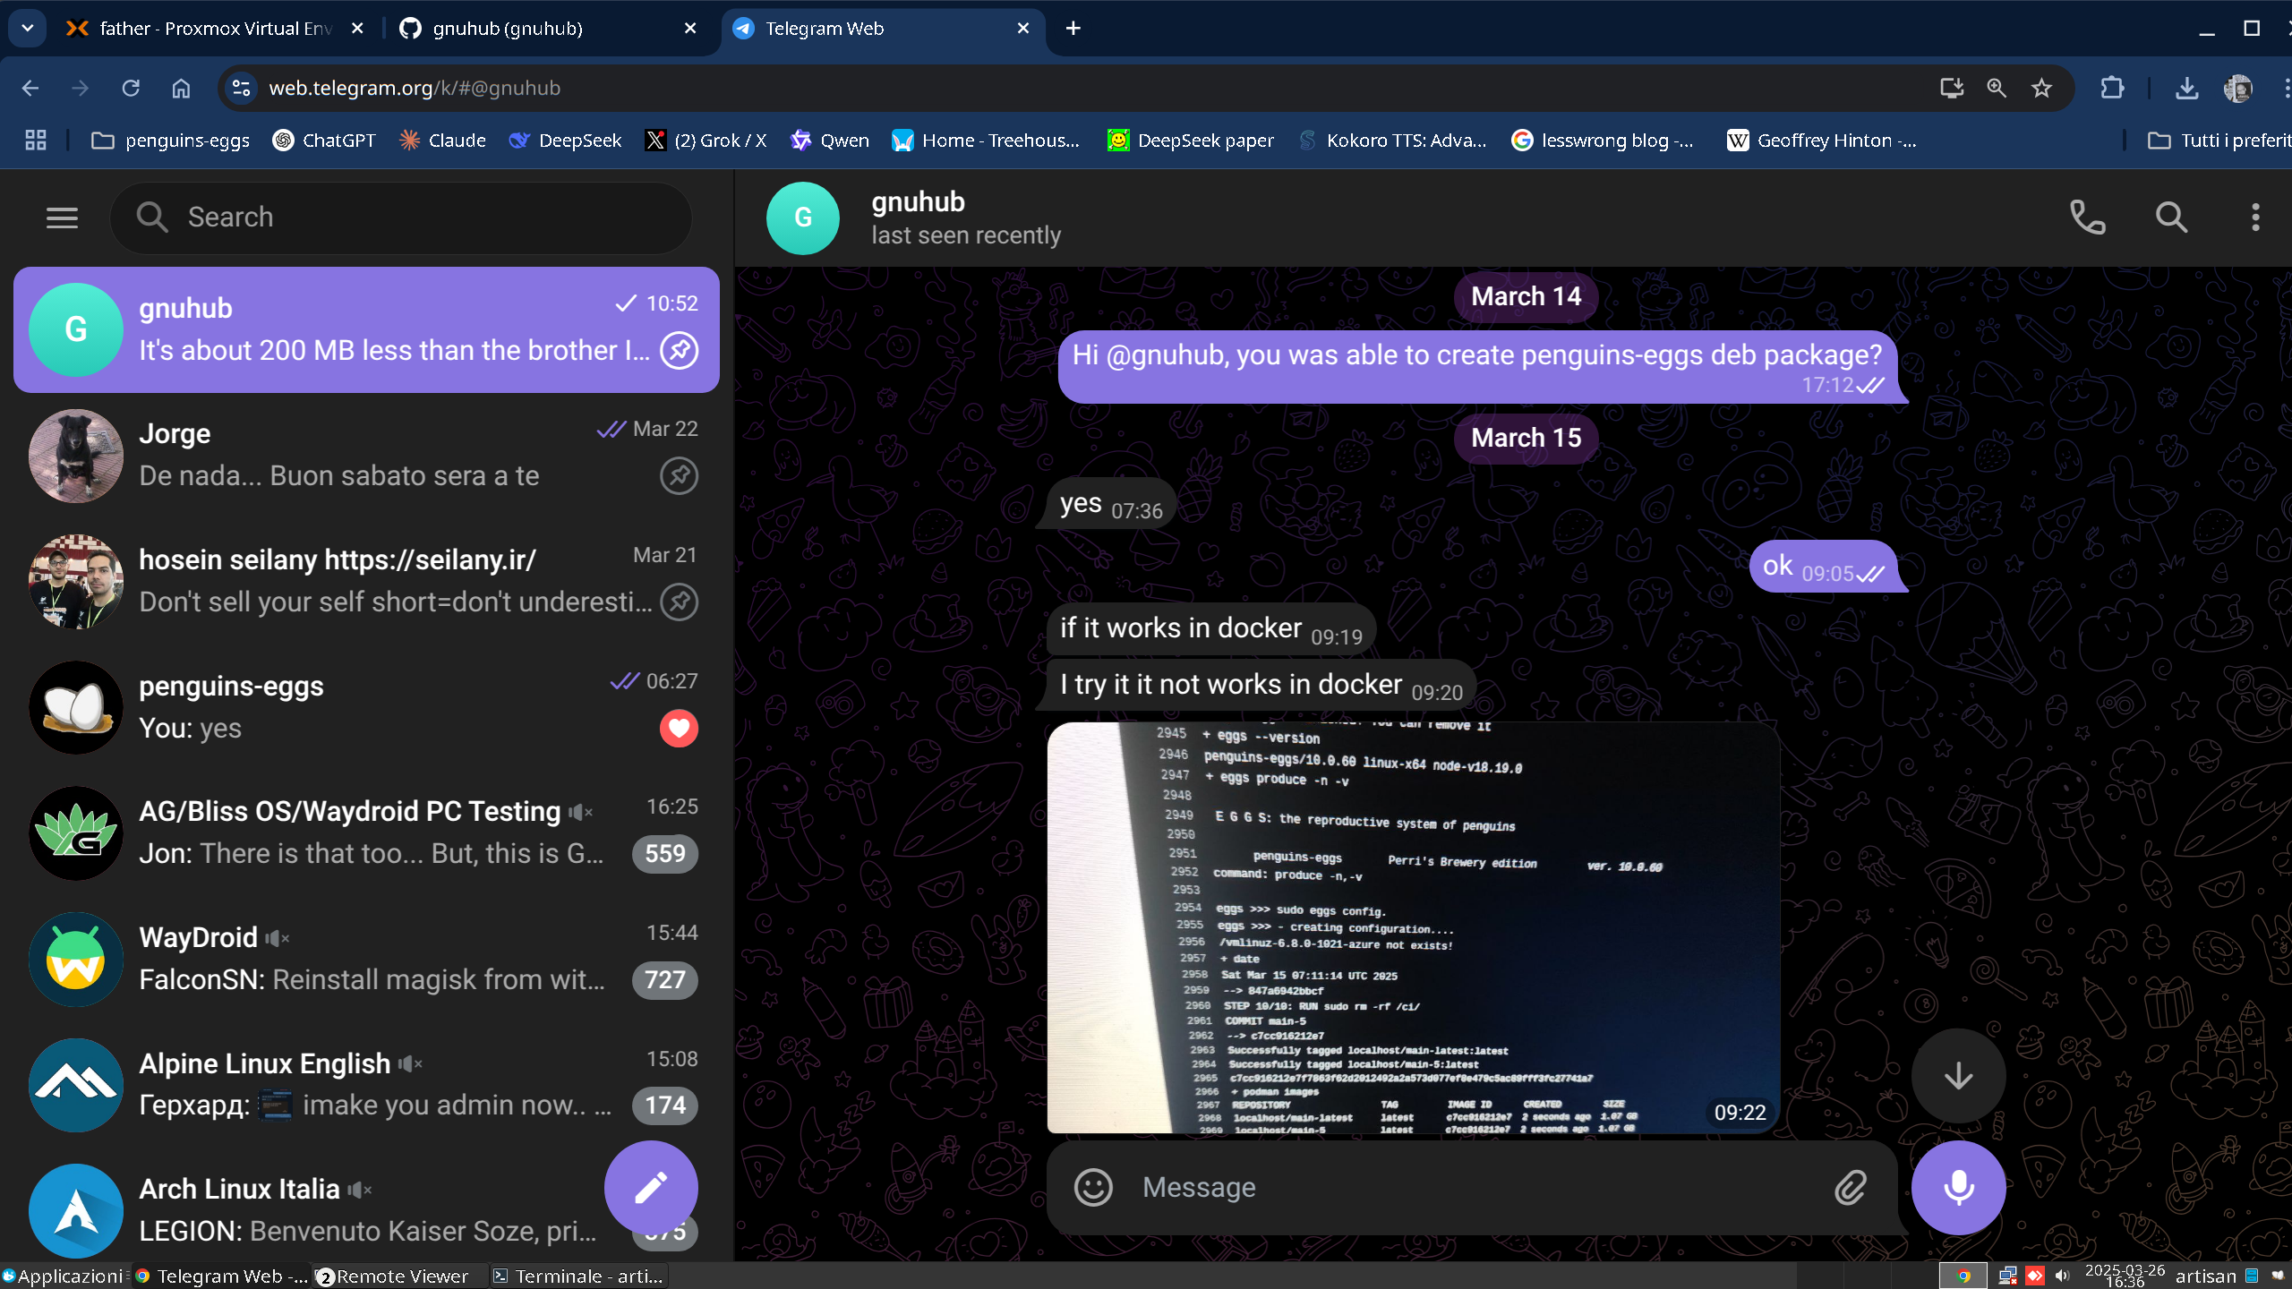Click into the Message text field

pyautogui.click(x=1477, y=1187)
